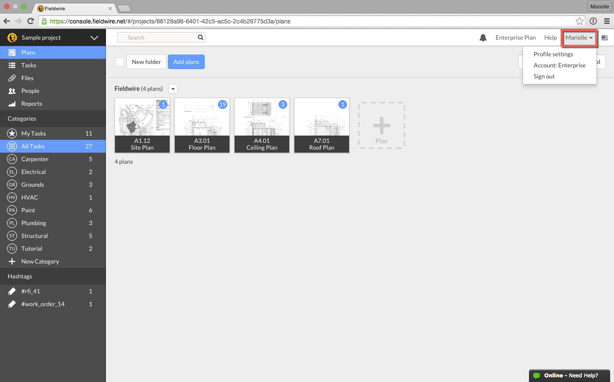Select the Paint PA category icon
Viewport: 614px width, 382px height.
click(12, 210)
